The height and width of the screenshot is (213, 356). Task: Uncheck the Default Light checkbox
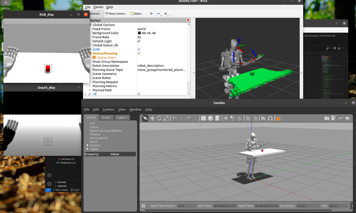(139, 41)
